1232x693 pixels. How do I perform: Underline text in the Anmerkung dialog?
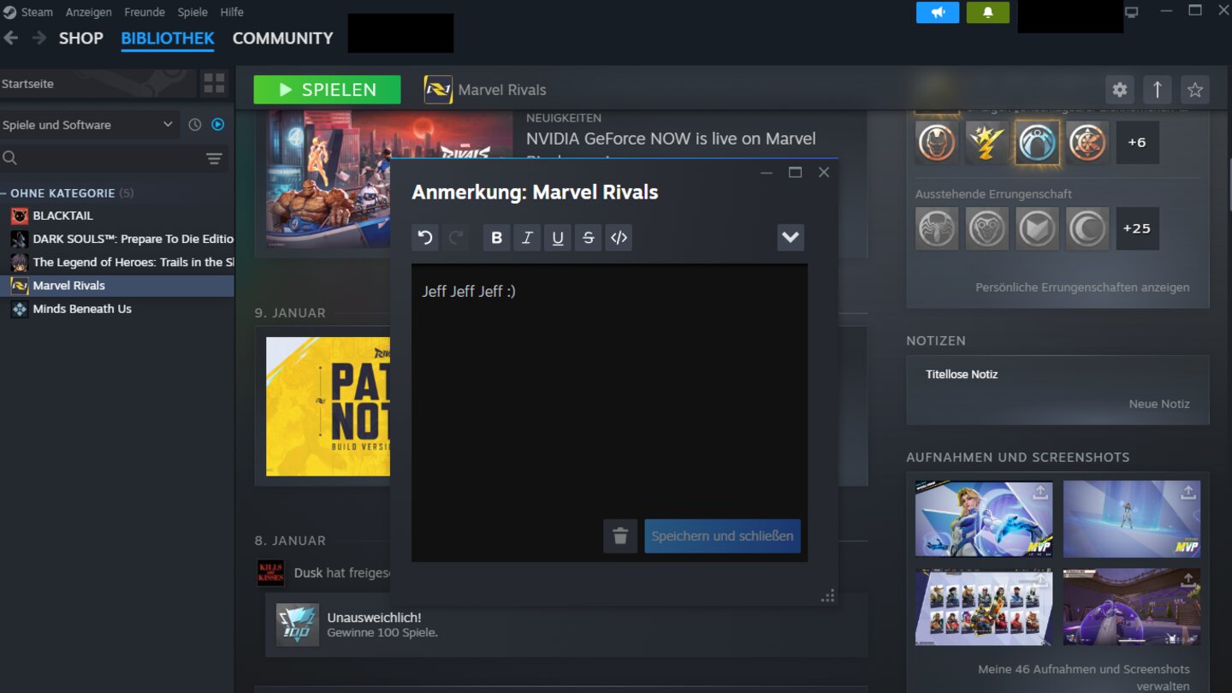pyautogui.click(x=558, y=237)
